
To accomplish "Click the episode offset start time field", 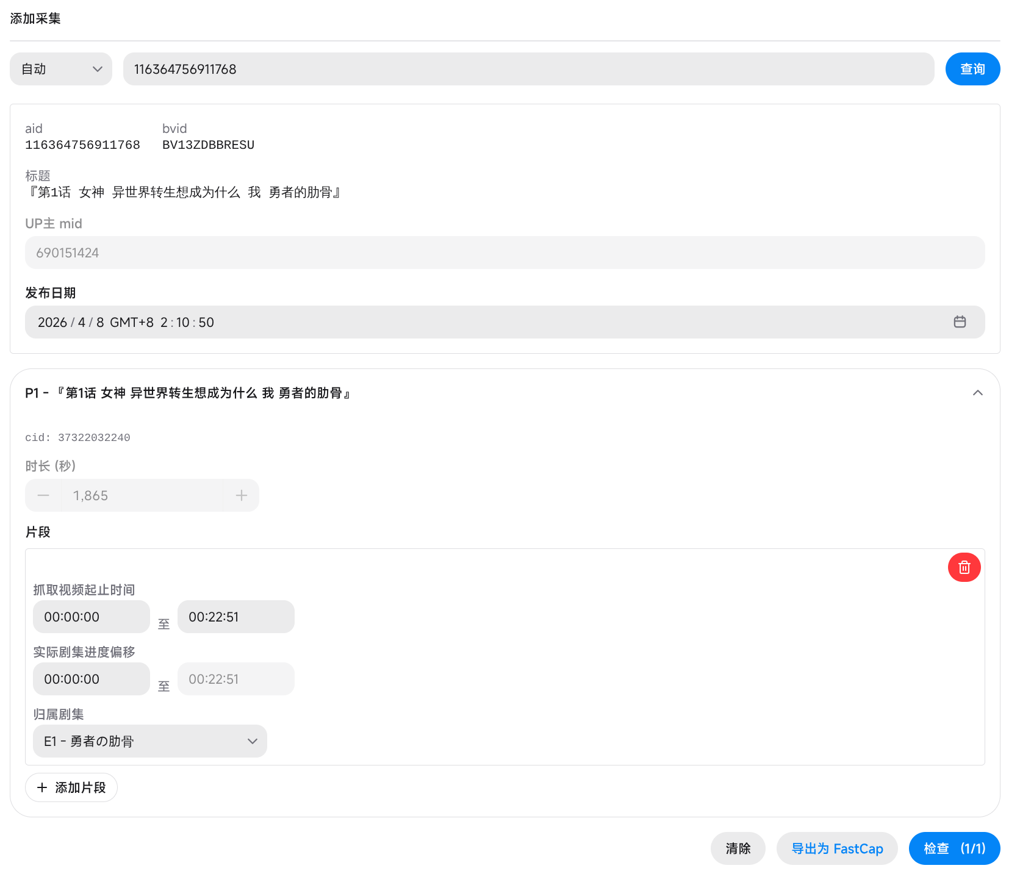I will [92, 679].
